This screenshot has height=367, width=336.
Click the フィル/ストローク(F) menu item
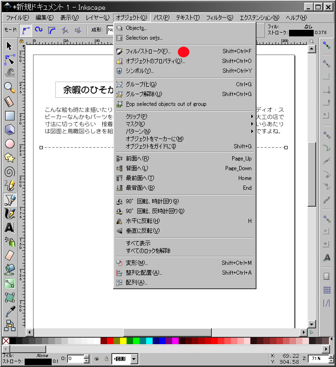pyautogui.click(x=185, y=51)
